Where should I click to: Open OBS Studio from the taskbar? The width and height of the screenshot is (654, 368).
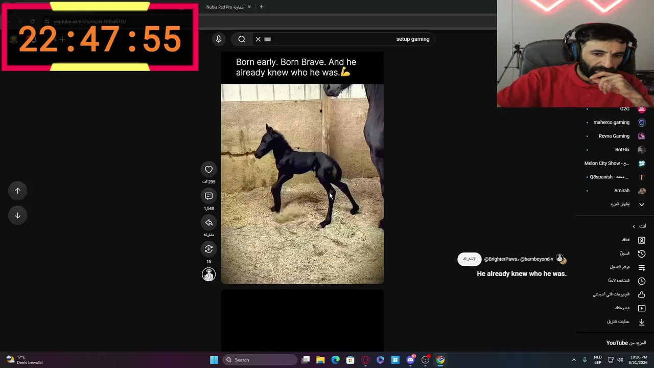point(425,360)
